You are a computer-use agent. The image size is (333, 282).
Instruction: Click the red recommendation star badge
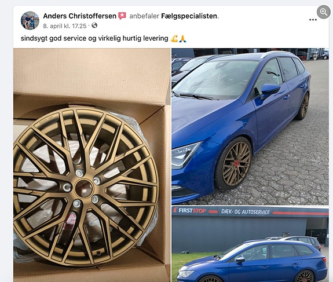click(x=122, y=16)
